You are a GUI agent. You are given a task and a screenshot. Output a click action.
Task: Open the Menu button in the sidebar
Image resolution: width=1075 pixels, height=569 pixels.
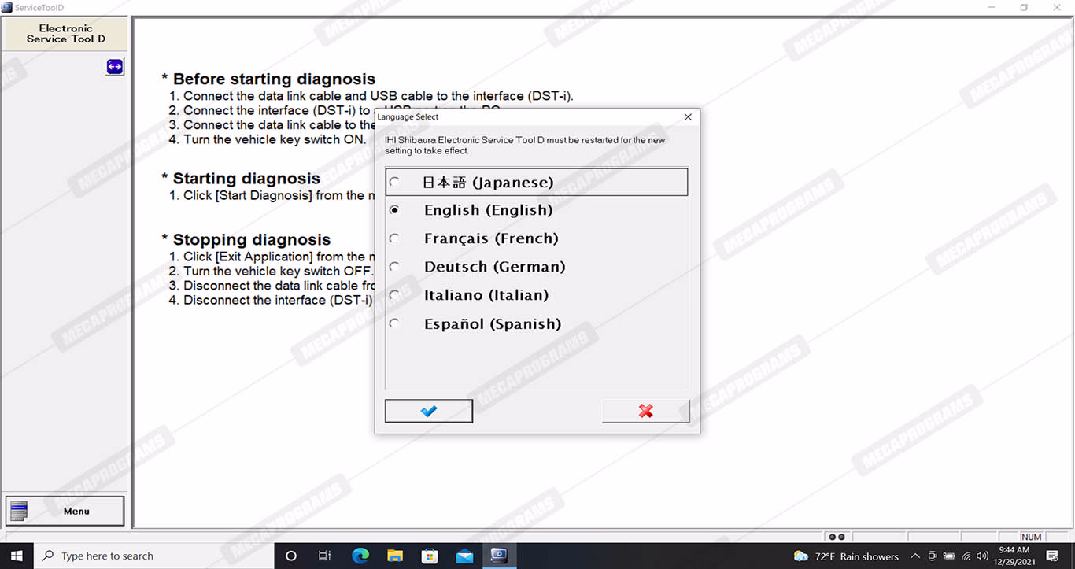65,511
